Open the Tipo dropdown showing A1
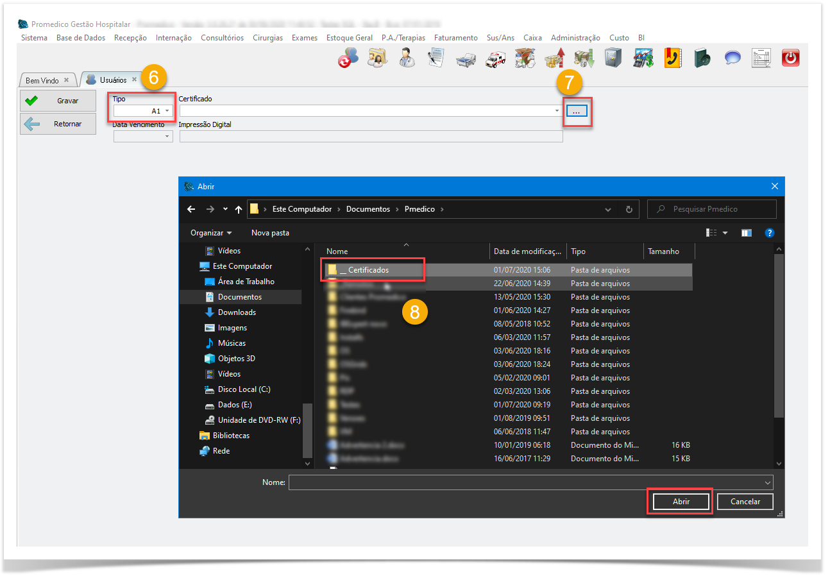 coord(142,111)
